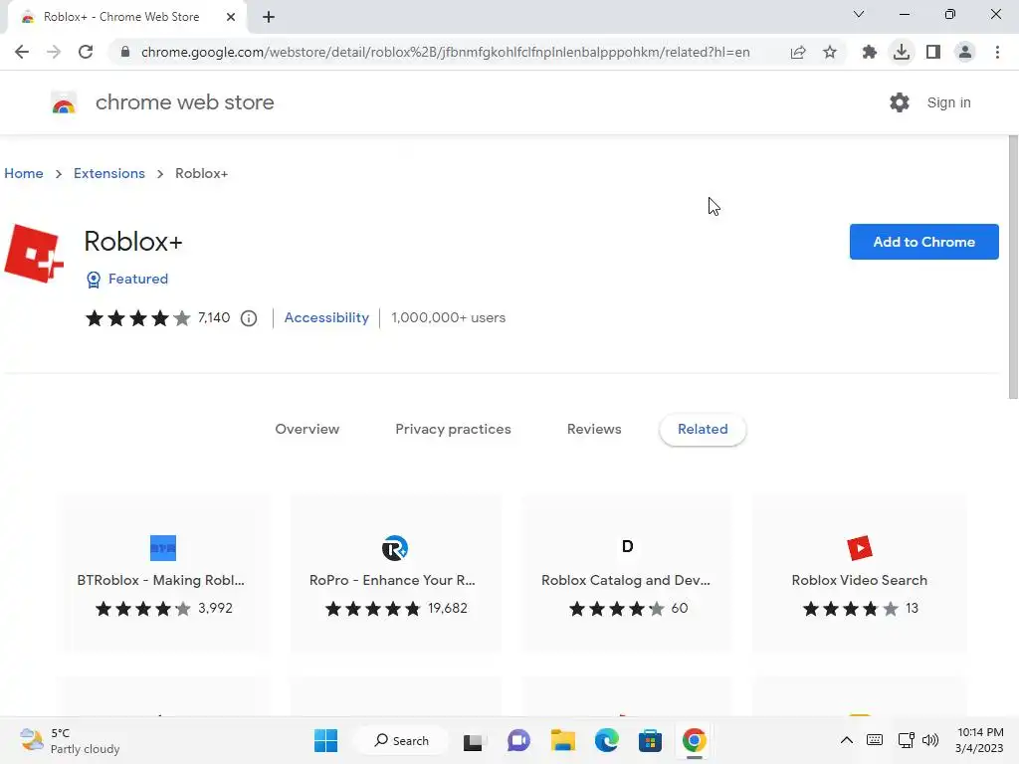This screenshot has height=764, width=1019.
Task: Open a new tab with plus button
Action: pos(269,17)
